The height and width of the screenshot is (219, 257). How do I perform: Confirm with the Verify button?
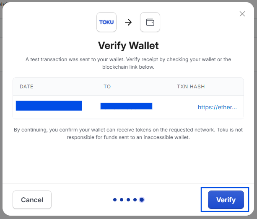(226, 200)
